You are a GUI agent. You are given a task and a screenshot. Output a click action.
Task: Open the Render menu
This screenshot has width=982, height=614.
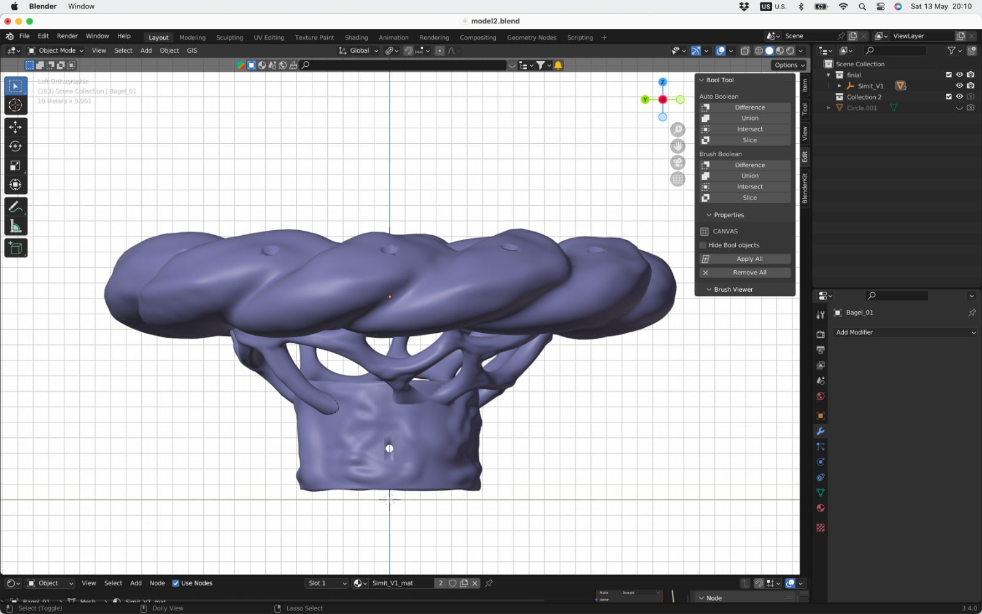[67, 36]
